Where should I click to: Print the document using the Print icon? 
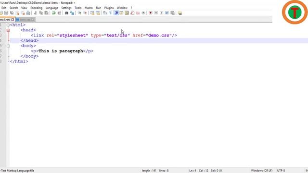pos(28,13)
